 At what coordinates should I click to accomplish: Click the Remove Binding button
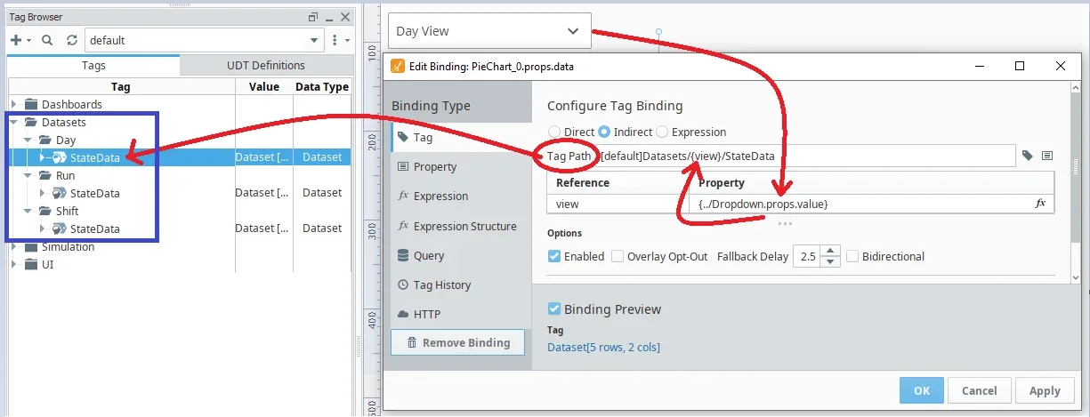click(457, 342)
